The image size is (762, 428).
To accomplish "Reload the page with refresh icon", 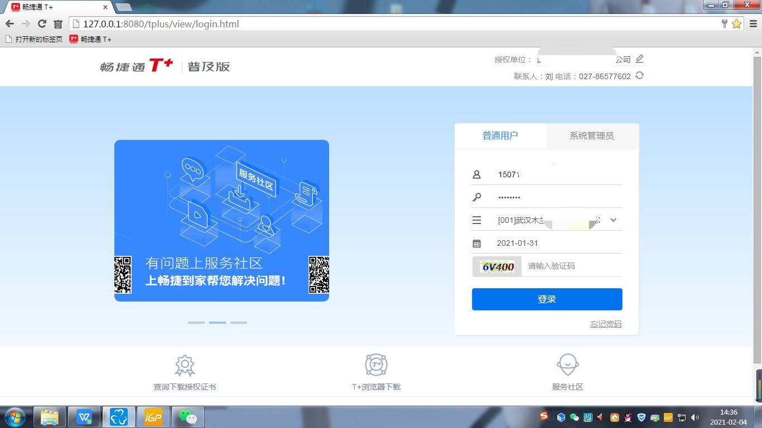I will coord(42,24).
